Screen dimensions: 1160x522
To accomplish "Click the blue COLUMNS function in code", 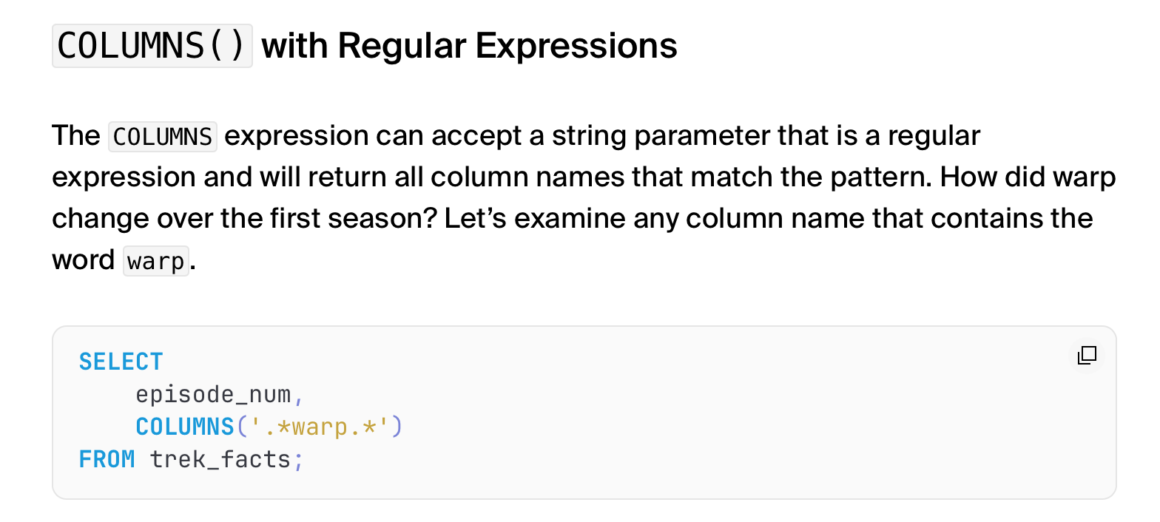I will click(185, 427).
